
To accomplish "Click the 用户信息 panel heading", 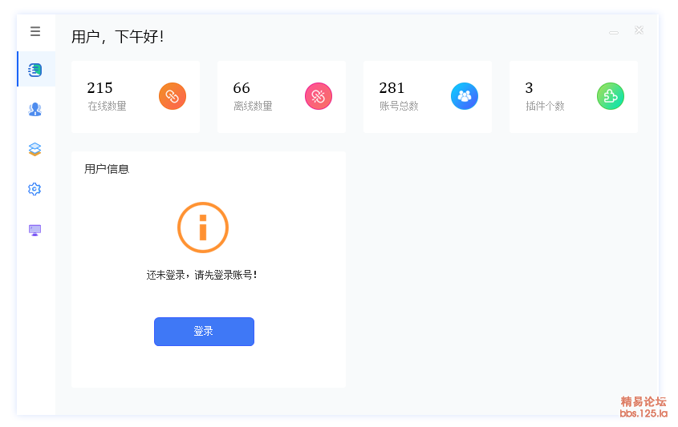I will (x=107, y=169).
